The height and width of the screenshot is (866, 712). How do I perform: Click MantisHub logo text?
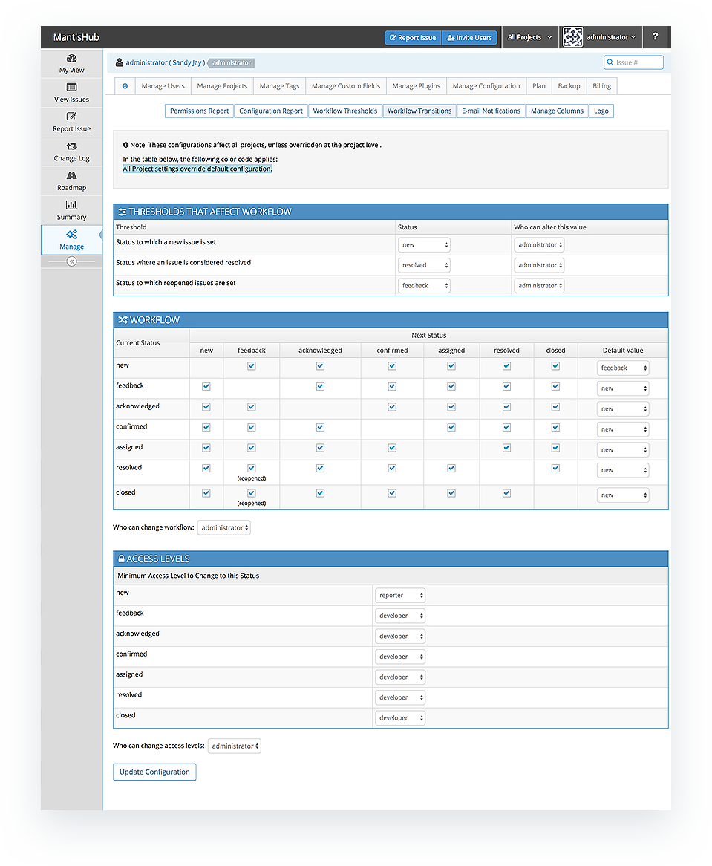point(76,37)
